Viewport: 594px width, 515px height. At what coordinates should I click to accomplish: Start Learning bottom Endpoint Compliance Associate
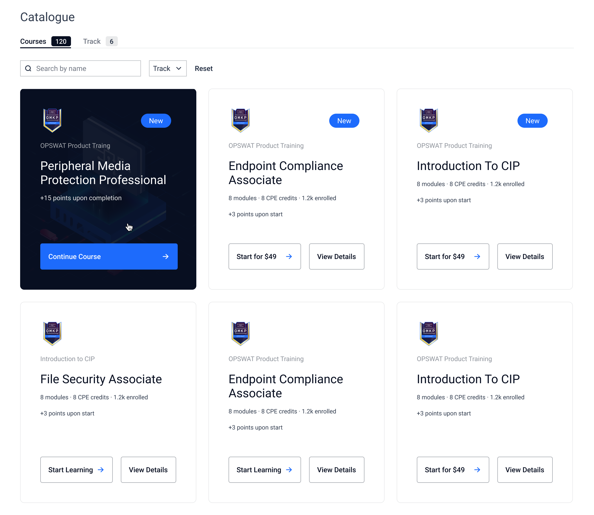(x=265, y=470)
